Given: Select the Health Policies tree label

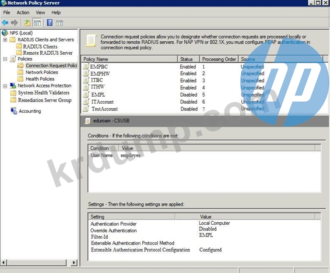Looking at the screenshot, I should pos(40,79).
